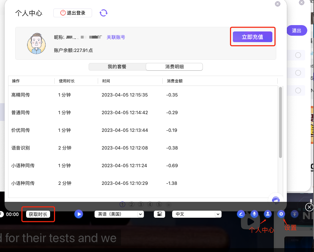The height and width of the screenshot is (252, 314).
Task: Select the second radio button below 退出
Action: pos(298,73)
